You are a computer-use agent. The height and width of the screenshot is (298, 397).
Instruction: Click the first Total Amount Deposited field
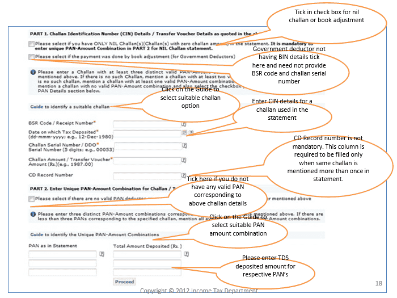coord(147,254)
